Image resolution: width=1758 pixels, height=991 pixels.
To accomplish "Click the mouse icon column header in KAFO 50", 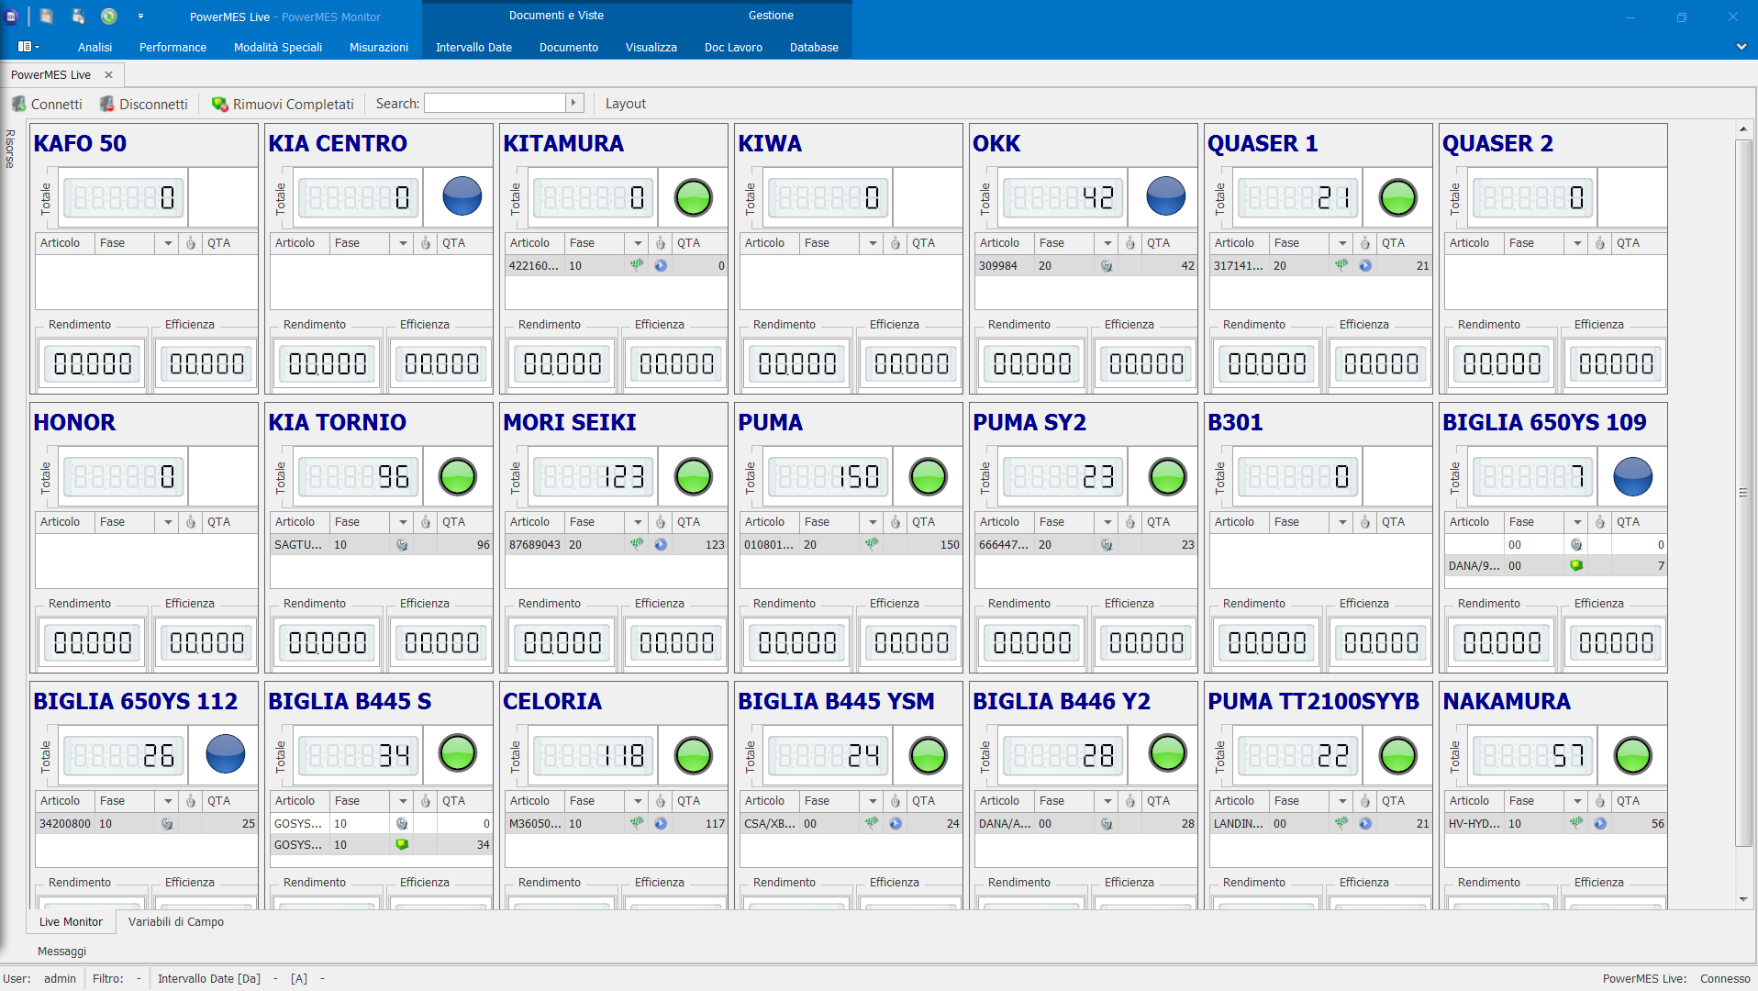I will coord(191,243).
